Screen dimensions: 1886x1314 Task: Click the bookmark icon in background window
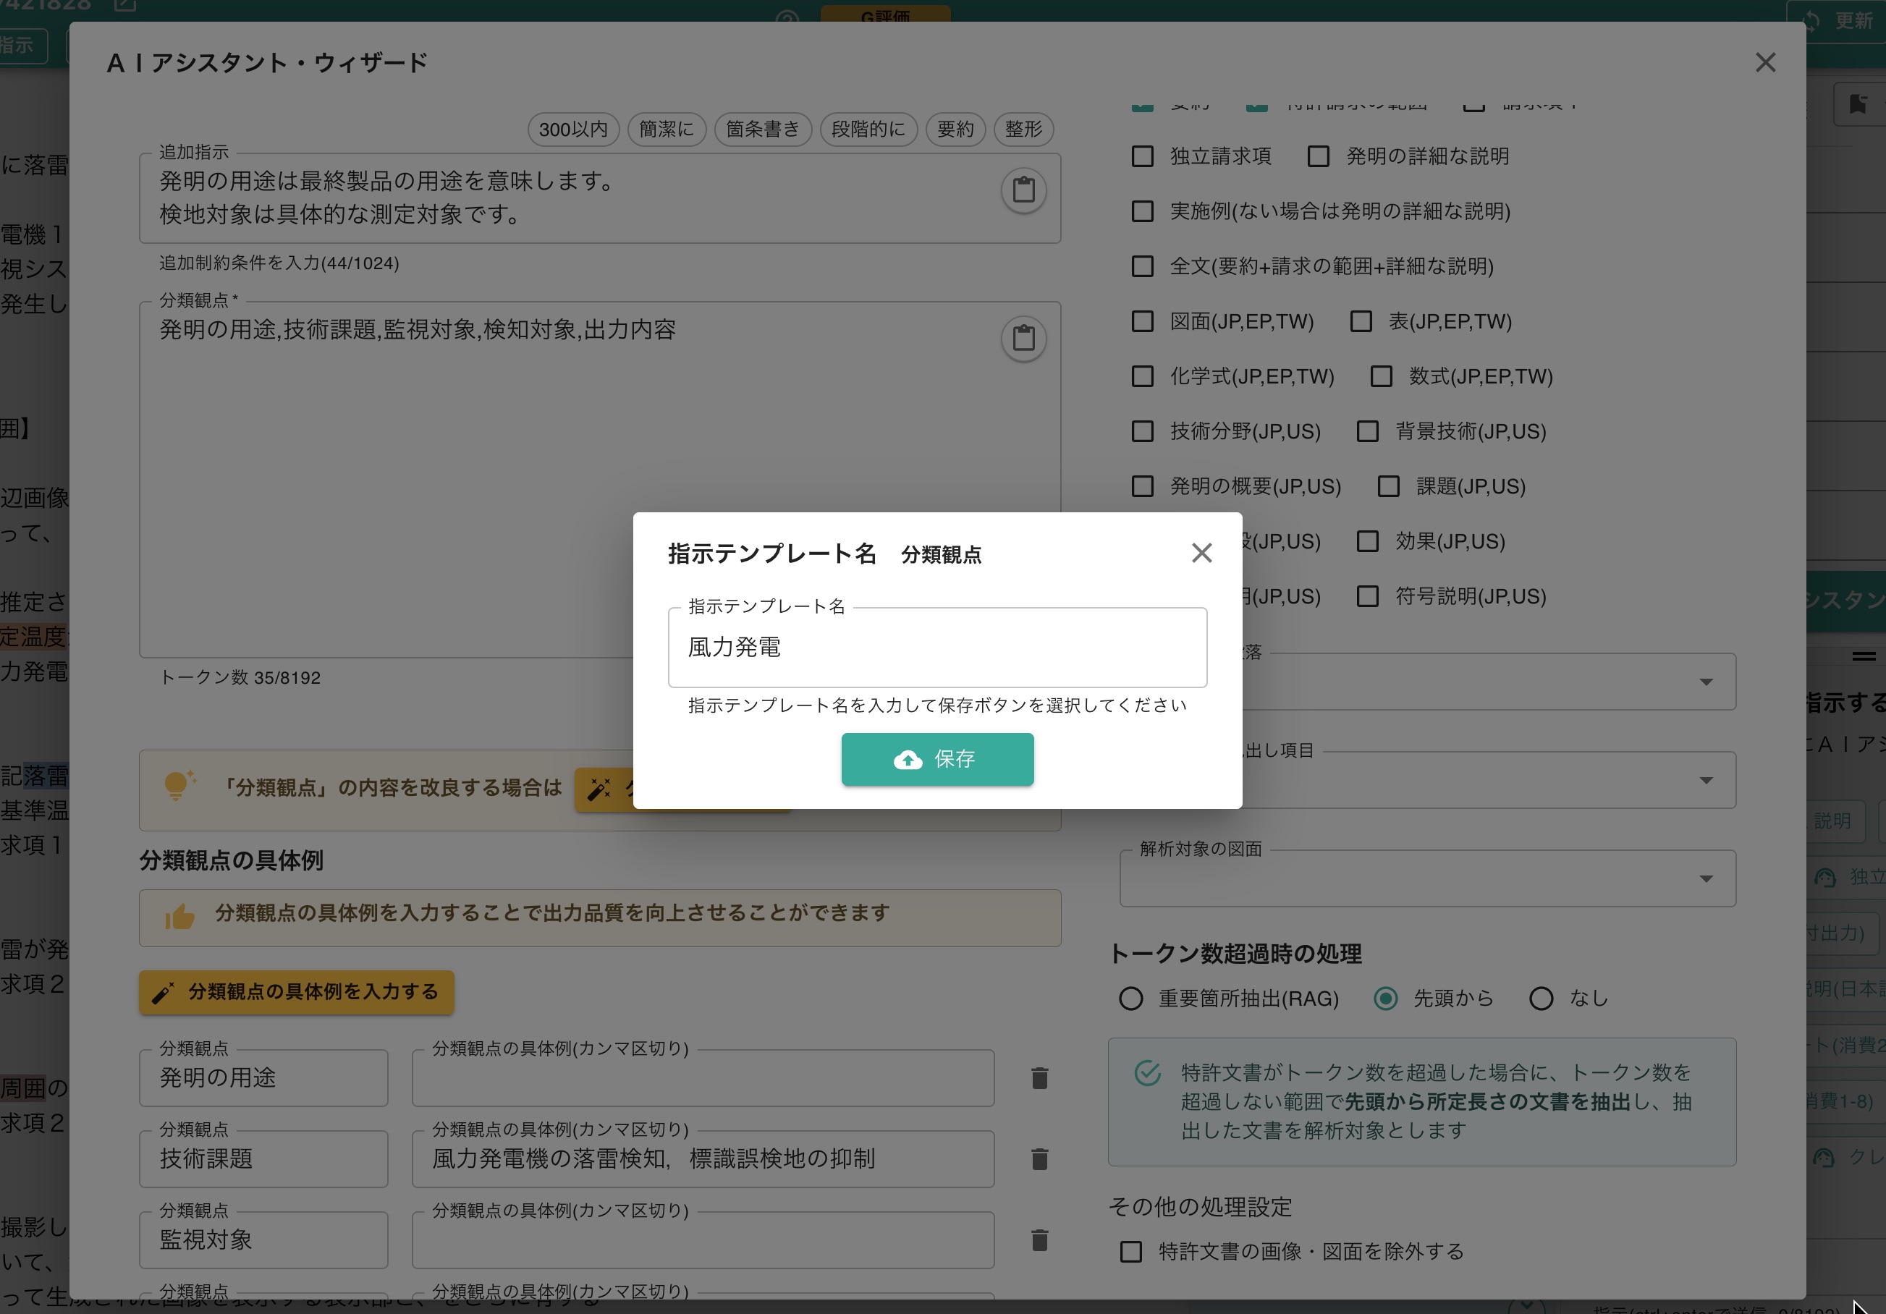(1858, 103)
